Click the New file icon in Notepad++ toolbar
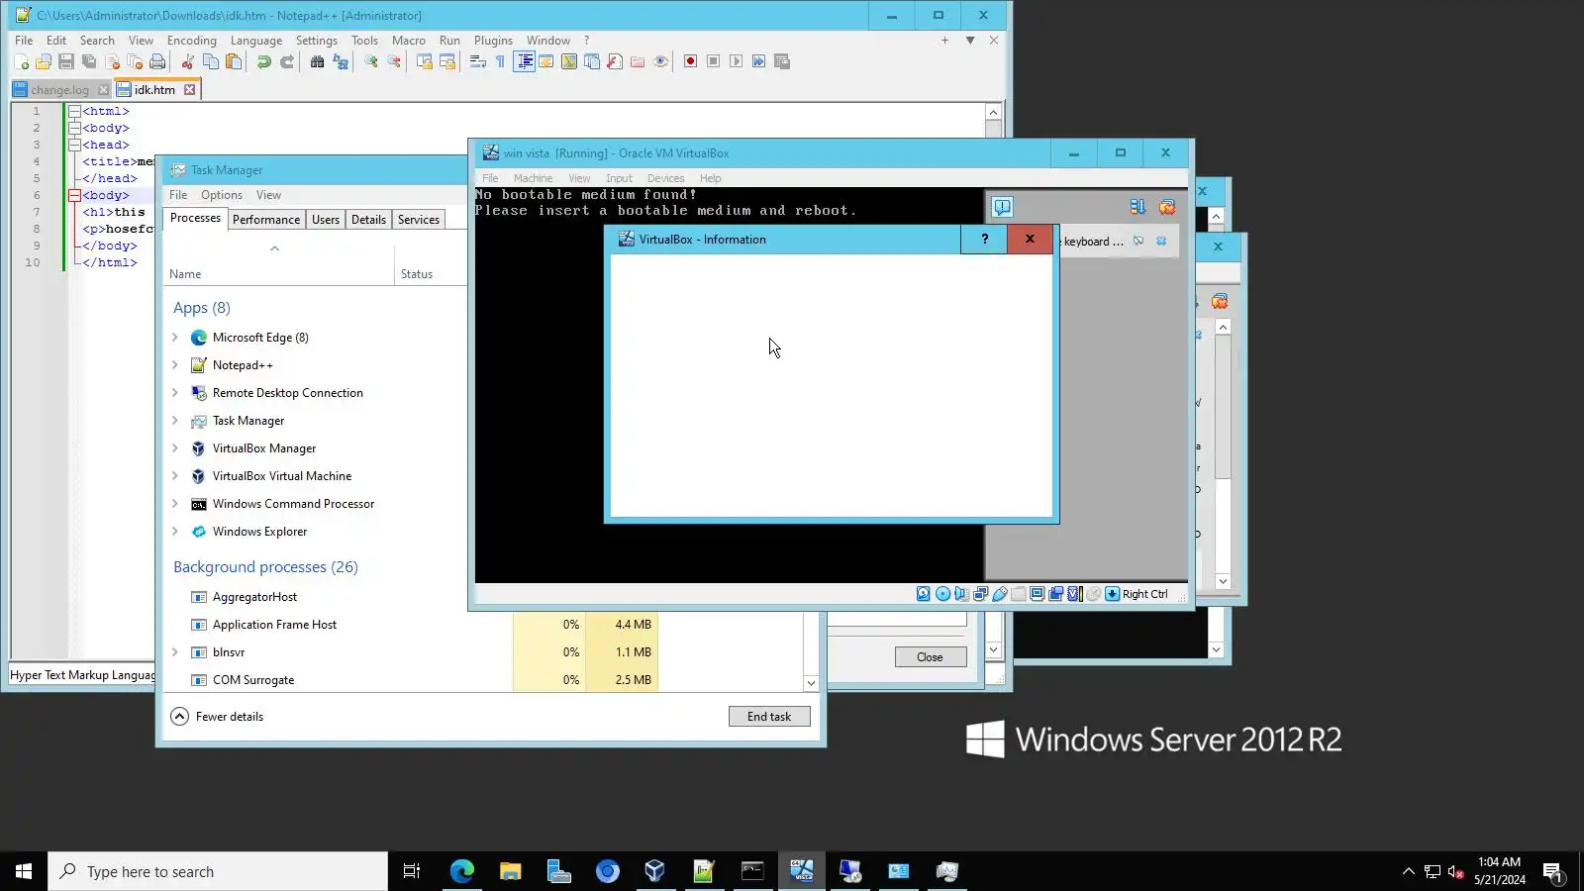 (x=21, y=61)
